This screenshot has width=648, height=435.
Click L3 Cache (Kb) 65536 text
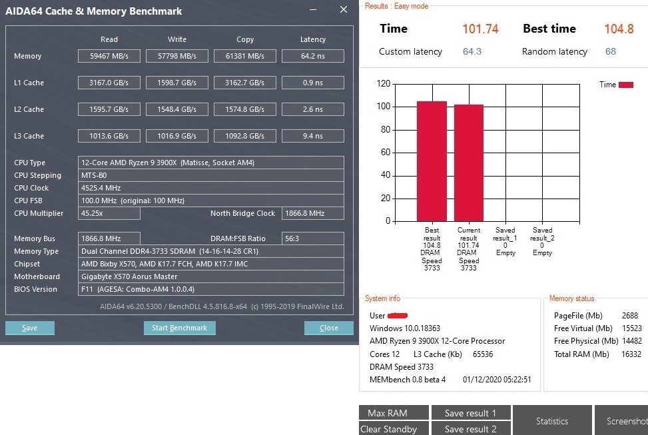(453, 354)
